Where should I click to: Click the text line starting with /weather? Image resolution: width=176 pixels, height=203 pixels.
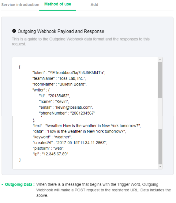pyautogui.click(x=87, y=126)
